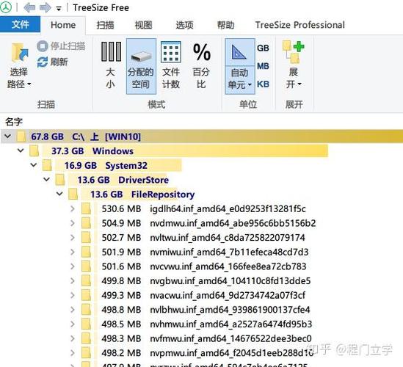Click the 名字 column header
Viewport: 403px width, 367px height.
(x=14, y=122)
